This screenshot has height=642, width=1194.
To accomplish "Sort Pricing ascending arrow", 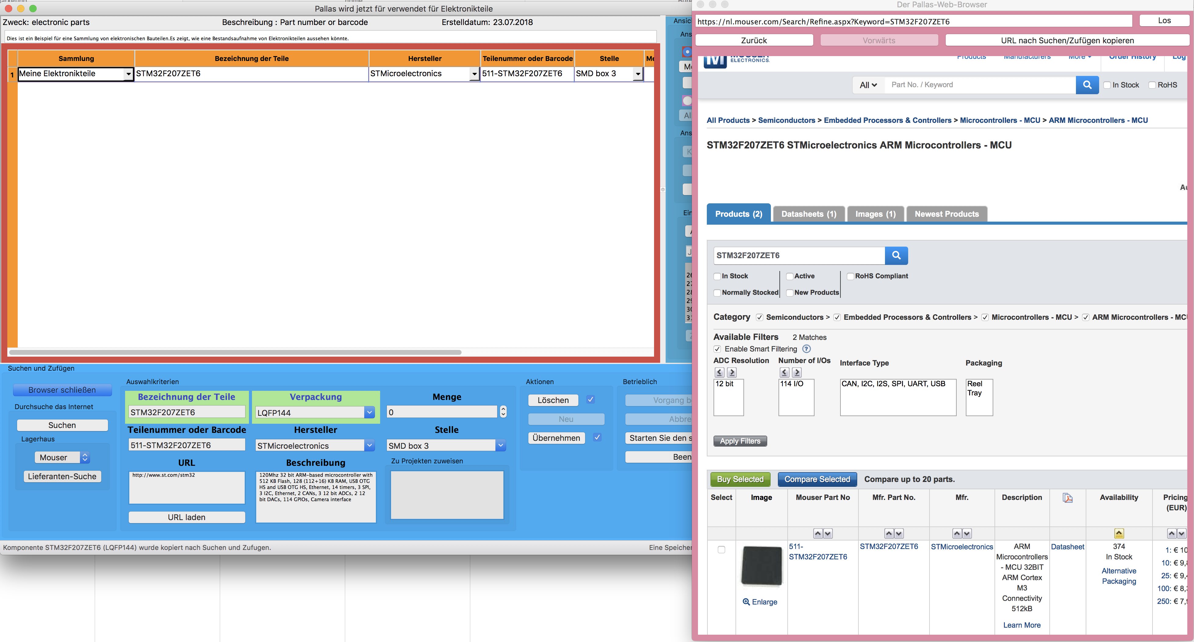I will click(x=1172, y=533).
